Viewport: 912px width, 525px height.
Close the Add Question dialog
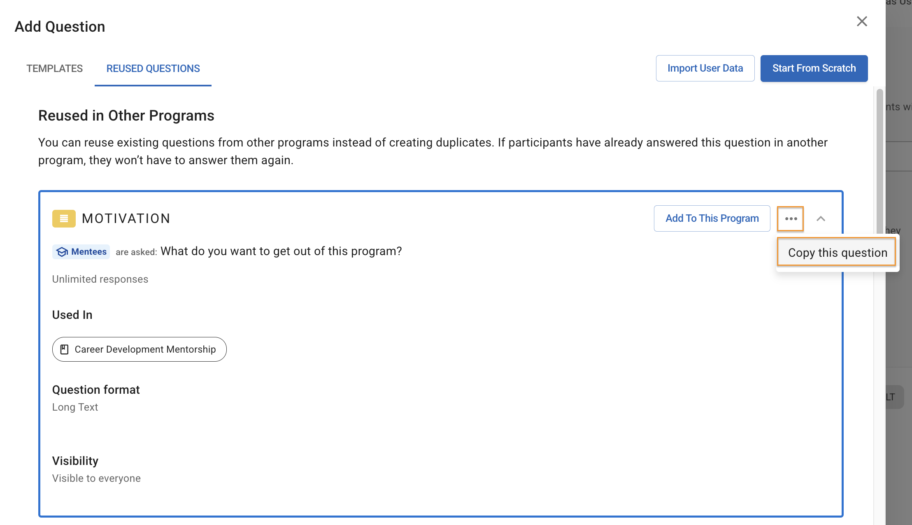tap(862, 21)
